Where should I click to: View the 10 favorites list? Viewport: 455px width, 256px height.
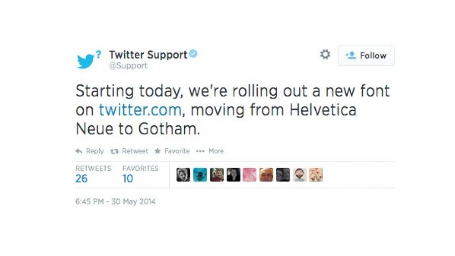128,178
